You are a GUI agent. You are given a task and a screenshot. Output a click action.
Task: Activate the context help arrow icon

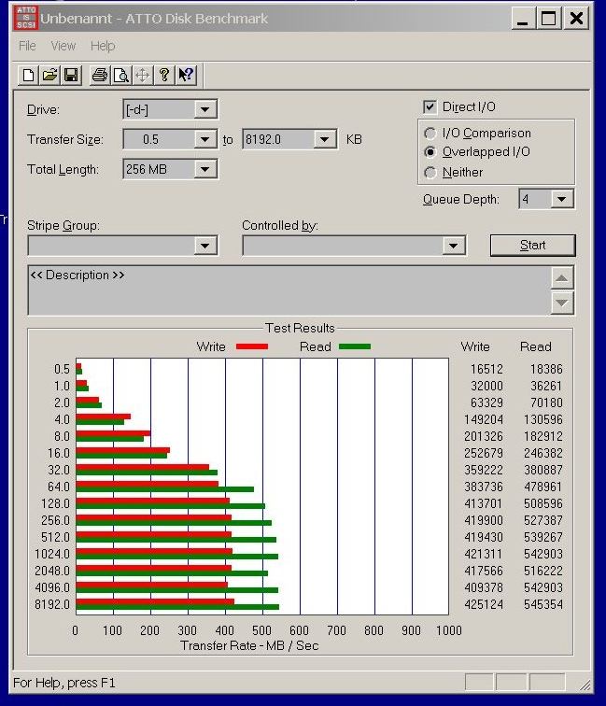click(186, 75)
